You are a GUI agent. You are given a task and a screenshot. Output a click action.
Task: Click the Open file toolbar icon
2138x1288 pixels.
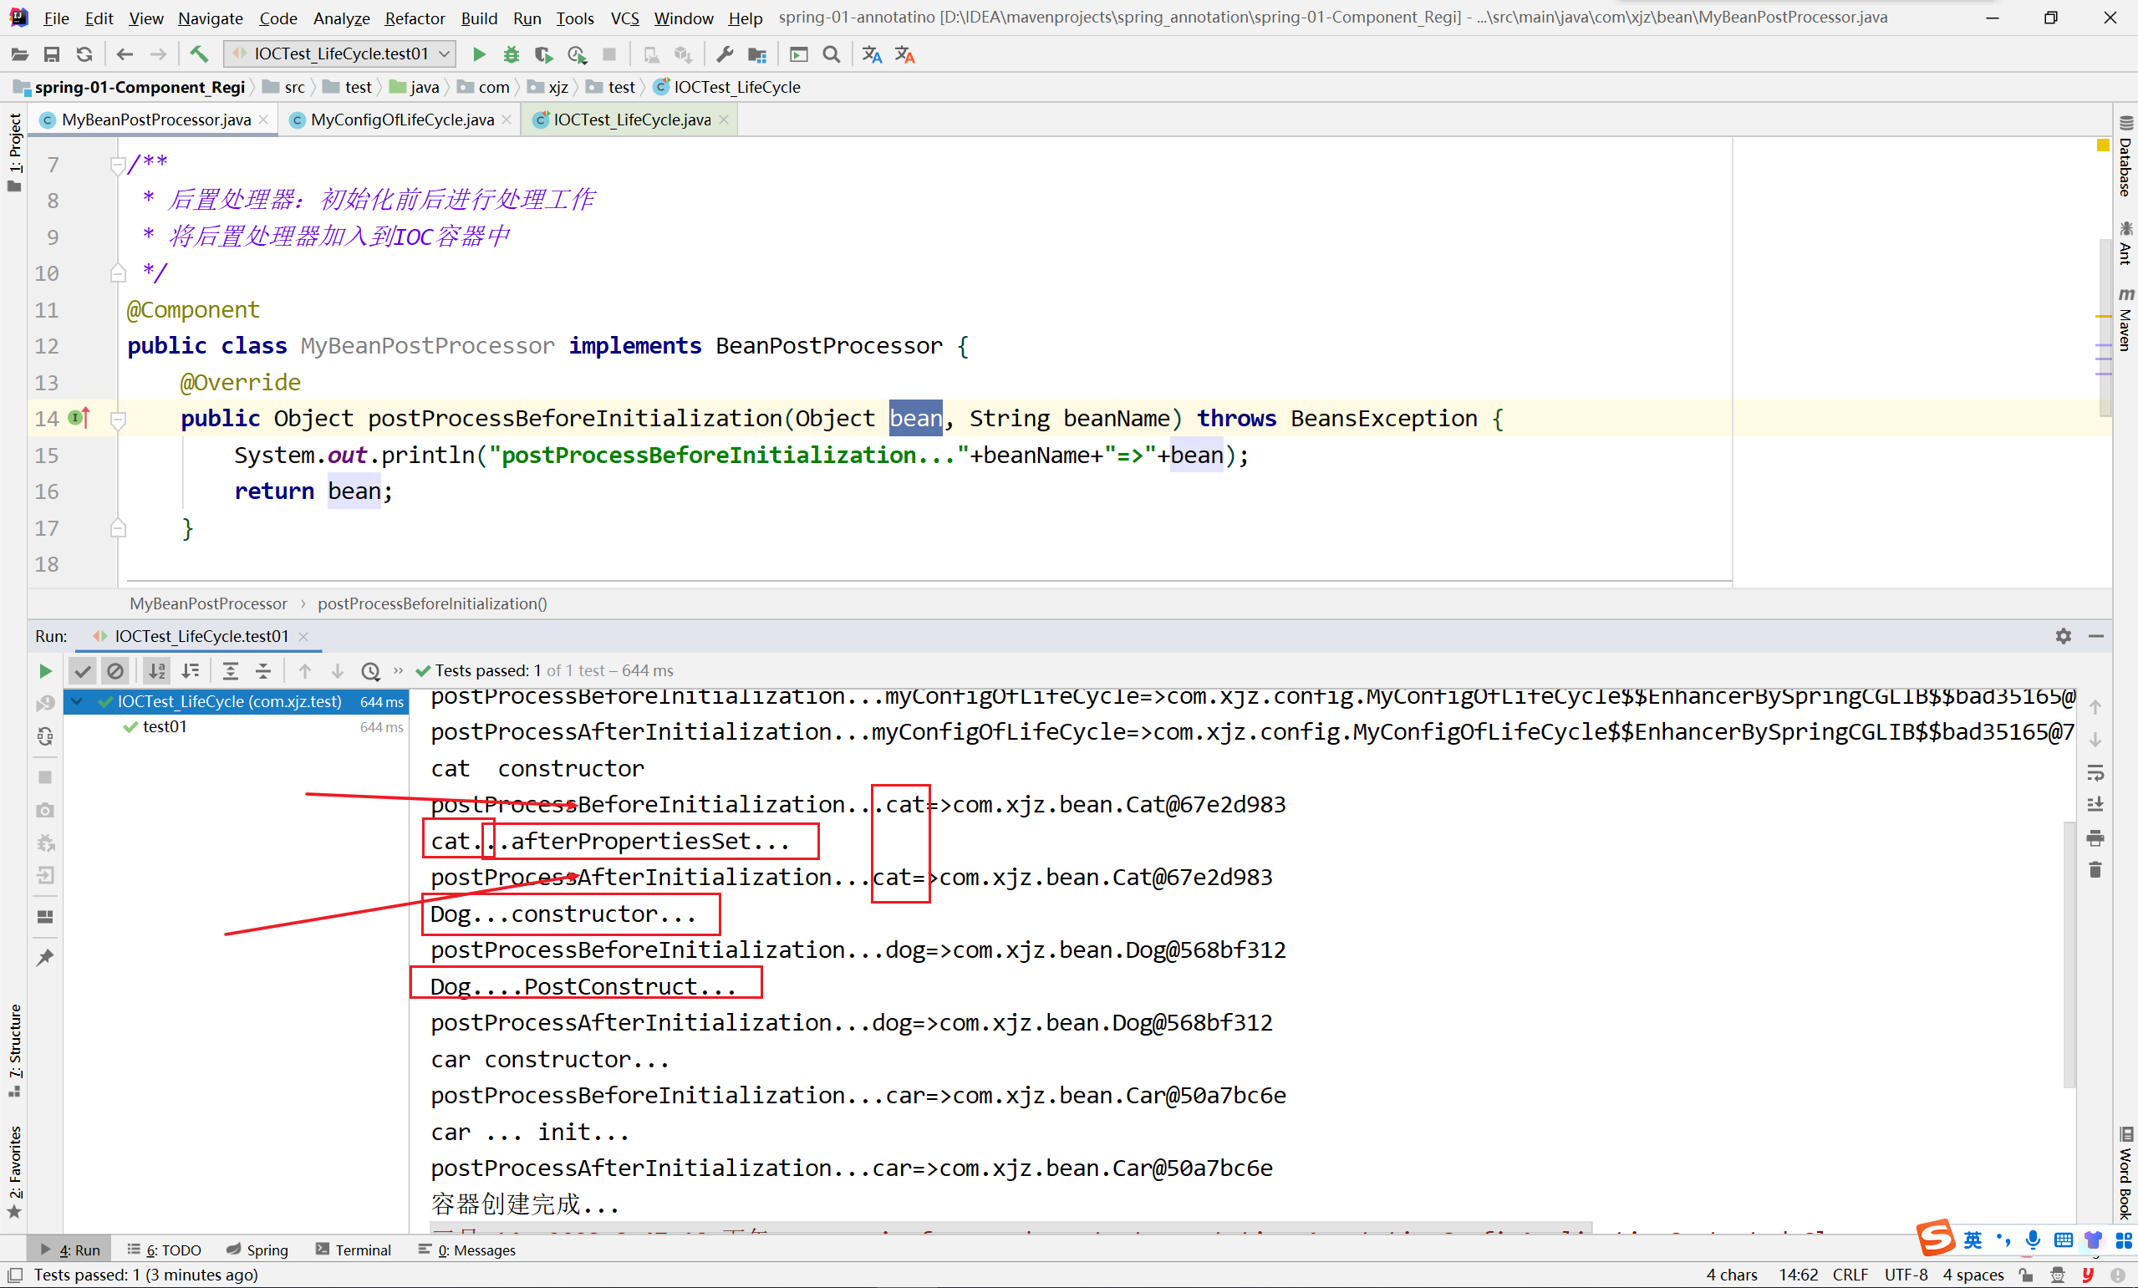pos(19,54)
